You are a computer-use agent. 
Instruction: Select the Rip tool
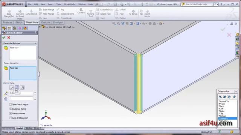[x=141, y=12]
